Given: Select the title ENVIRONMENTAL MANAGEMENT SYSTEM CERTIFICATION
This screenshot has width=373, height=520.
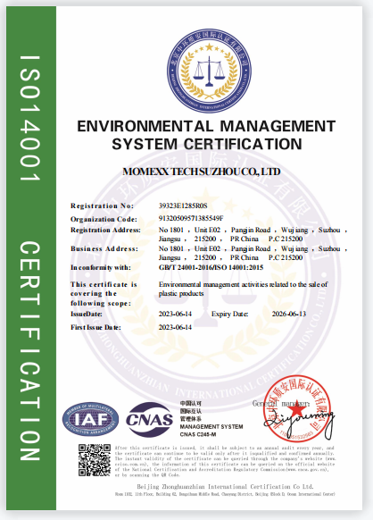Looking at the screenshot, I should click(x=206, y=135).
